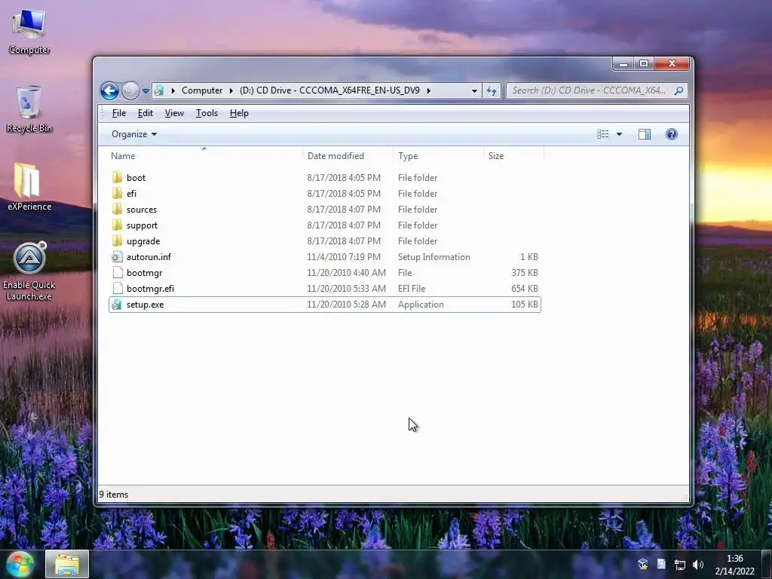The height and width of the screenshot is (579, 772).
Task: Open the network tray icon
Action: click(680, 565)
